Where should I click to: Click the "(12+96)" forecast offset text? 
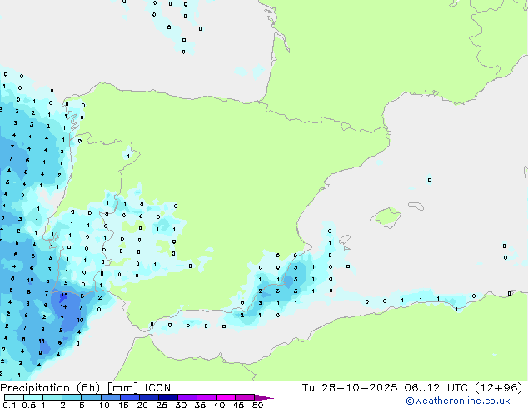click(498, 388)
